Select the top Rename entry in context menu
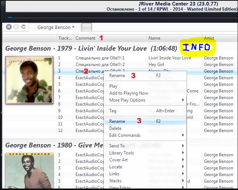 click(x=145, y=76)
